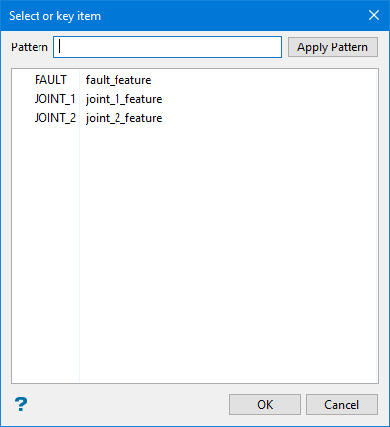Dismiss the dialog with Cancel
This screenshot has width=390, height=427.
tap(342, 404)
